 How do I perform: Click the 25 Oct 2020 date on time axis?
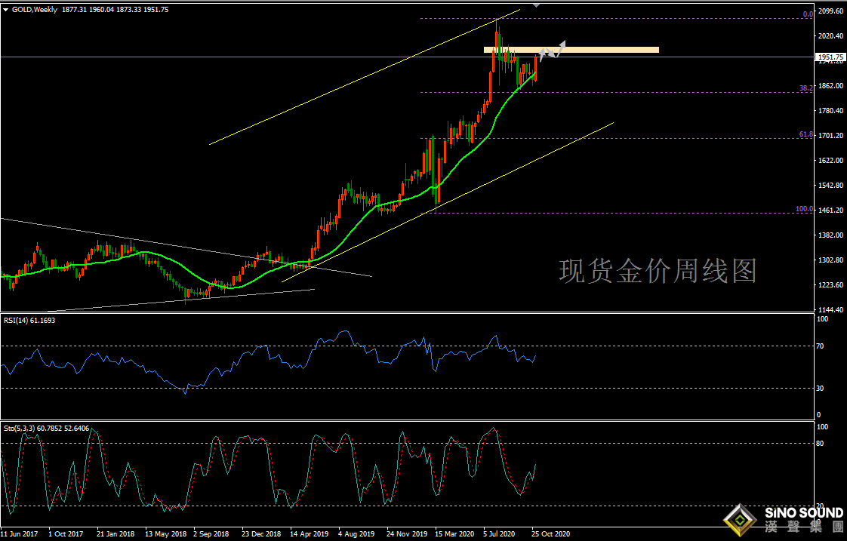coord(552,533)
